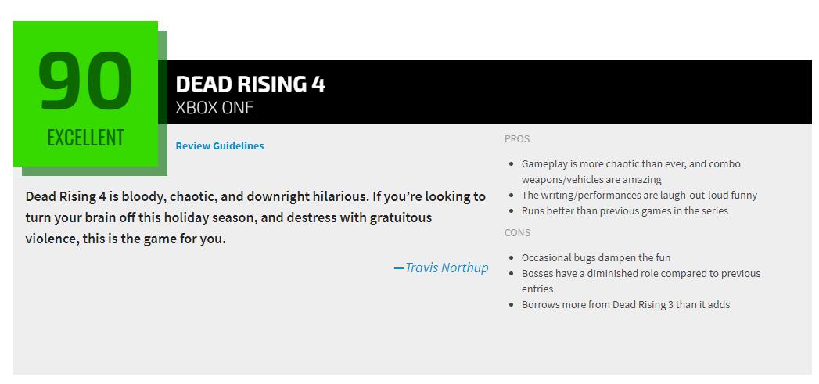The width and height of the screenshot is (819, 384).
Task: Click the CONS section heading
Action: tap(517, 233)
